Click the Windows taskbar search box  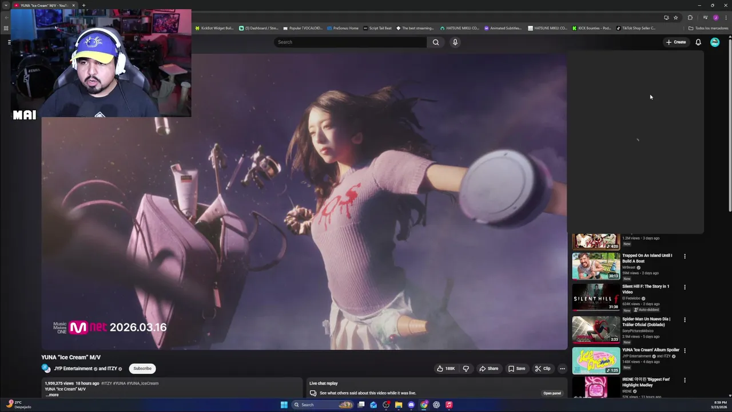(323, 405)
